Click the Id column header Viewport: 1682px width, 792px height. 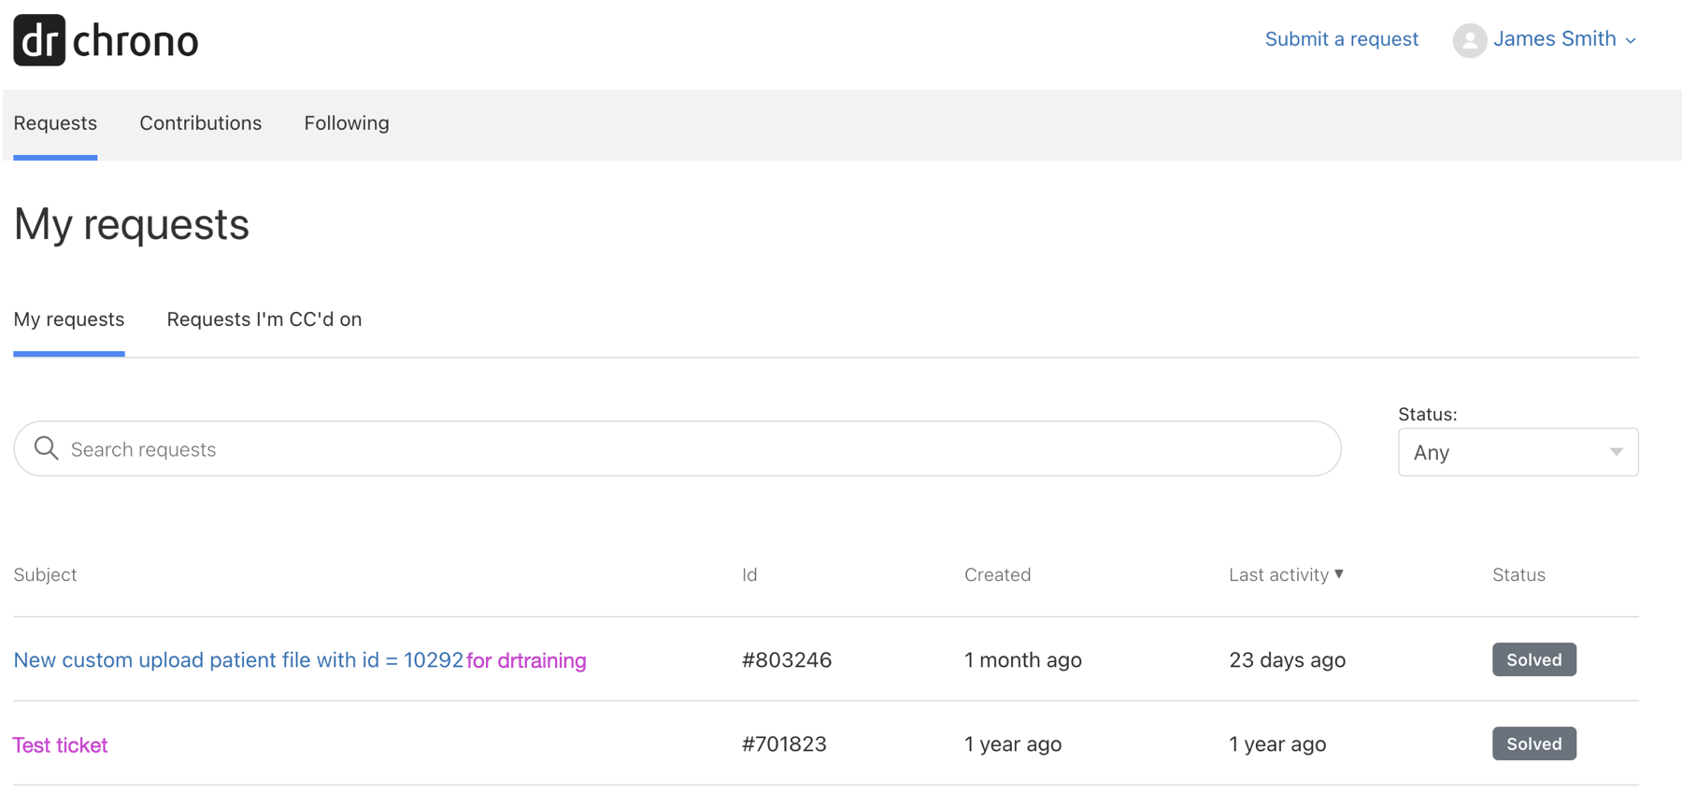(x=749, y=574)
